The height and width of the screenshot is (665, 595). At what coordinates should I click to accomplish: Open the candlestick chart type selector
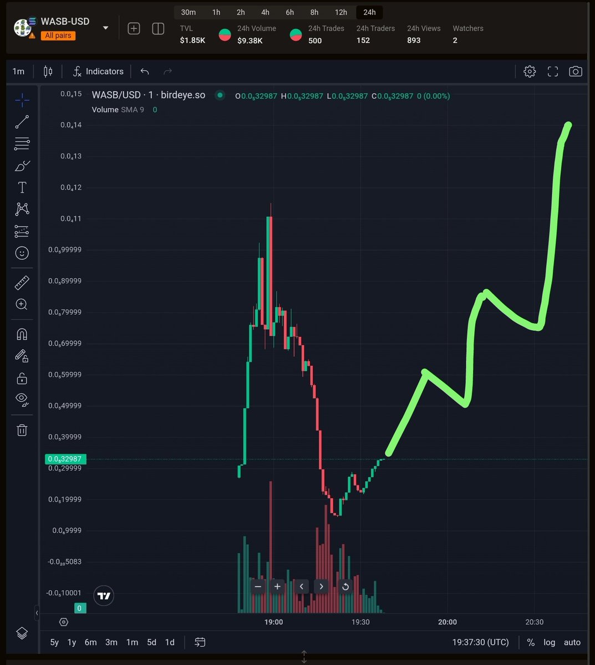point(48,71)
